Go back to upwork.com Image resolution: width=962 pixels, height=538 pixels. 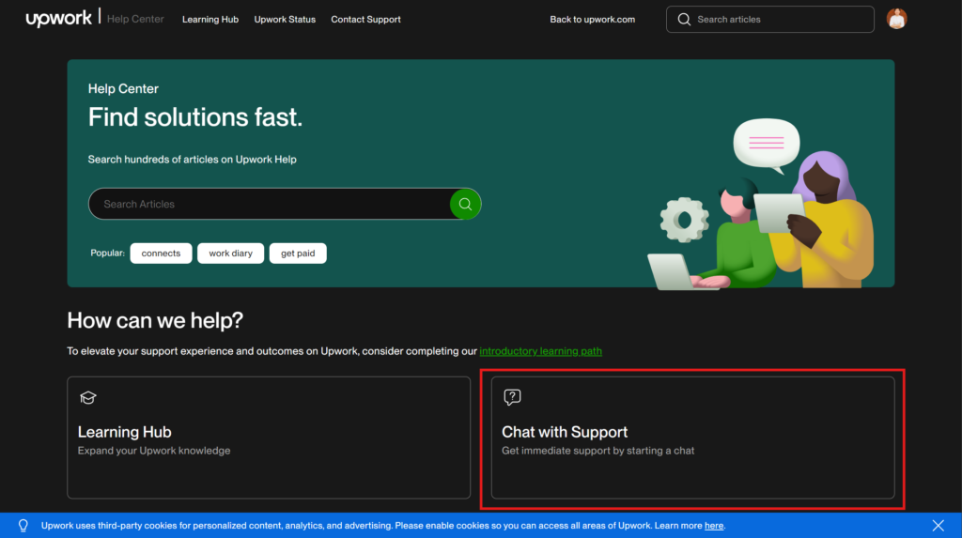tap(592, 20)
